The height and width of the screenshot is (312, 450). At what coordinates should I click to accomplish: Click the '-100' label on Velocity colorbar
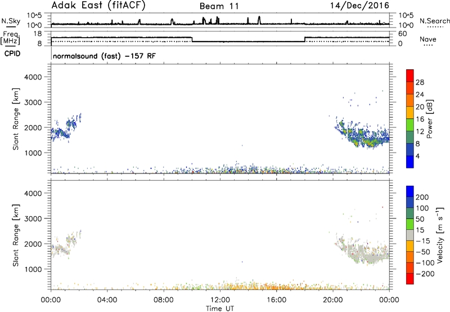(x=425, y=263)
